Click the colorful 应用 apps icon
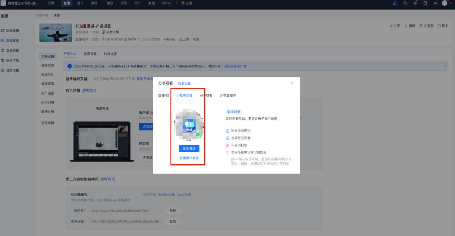 [182, 3]
